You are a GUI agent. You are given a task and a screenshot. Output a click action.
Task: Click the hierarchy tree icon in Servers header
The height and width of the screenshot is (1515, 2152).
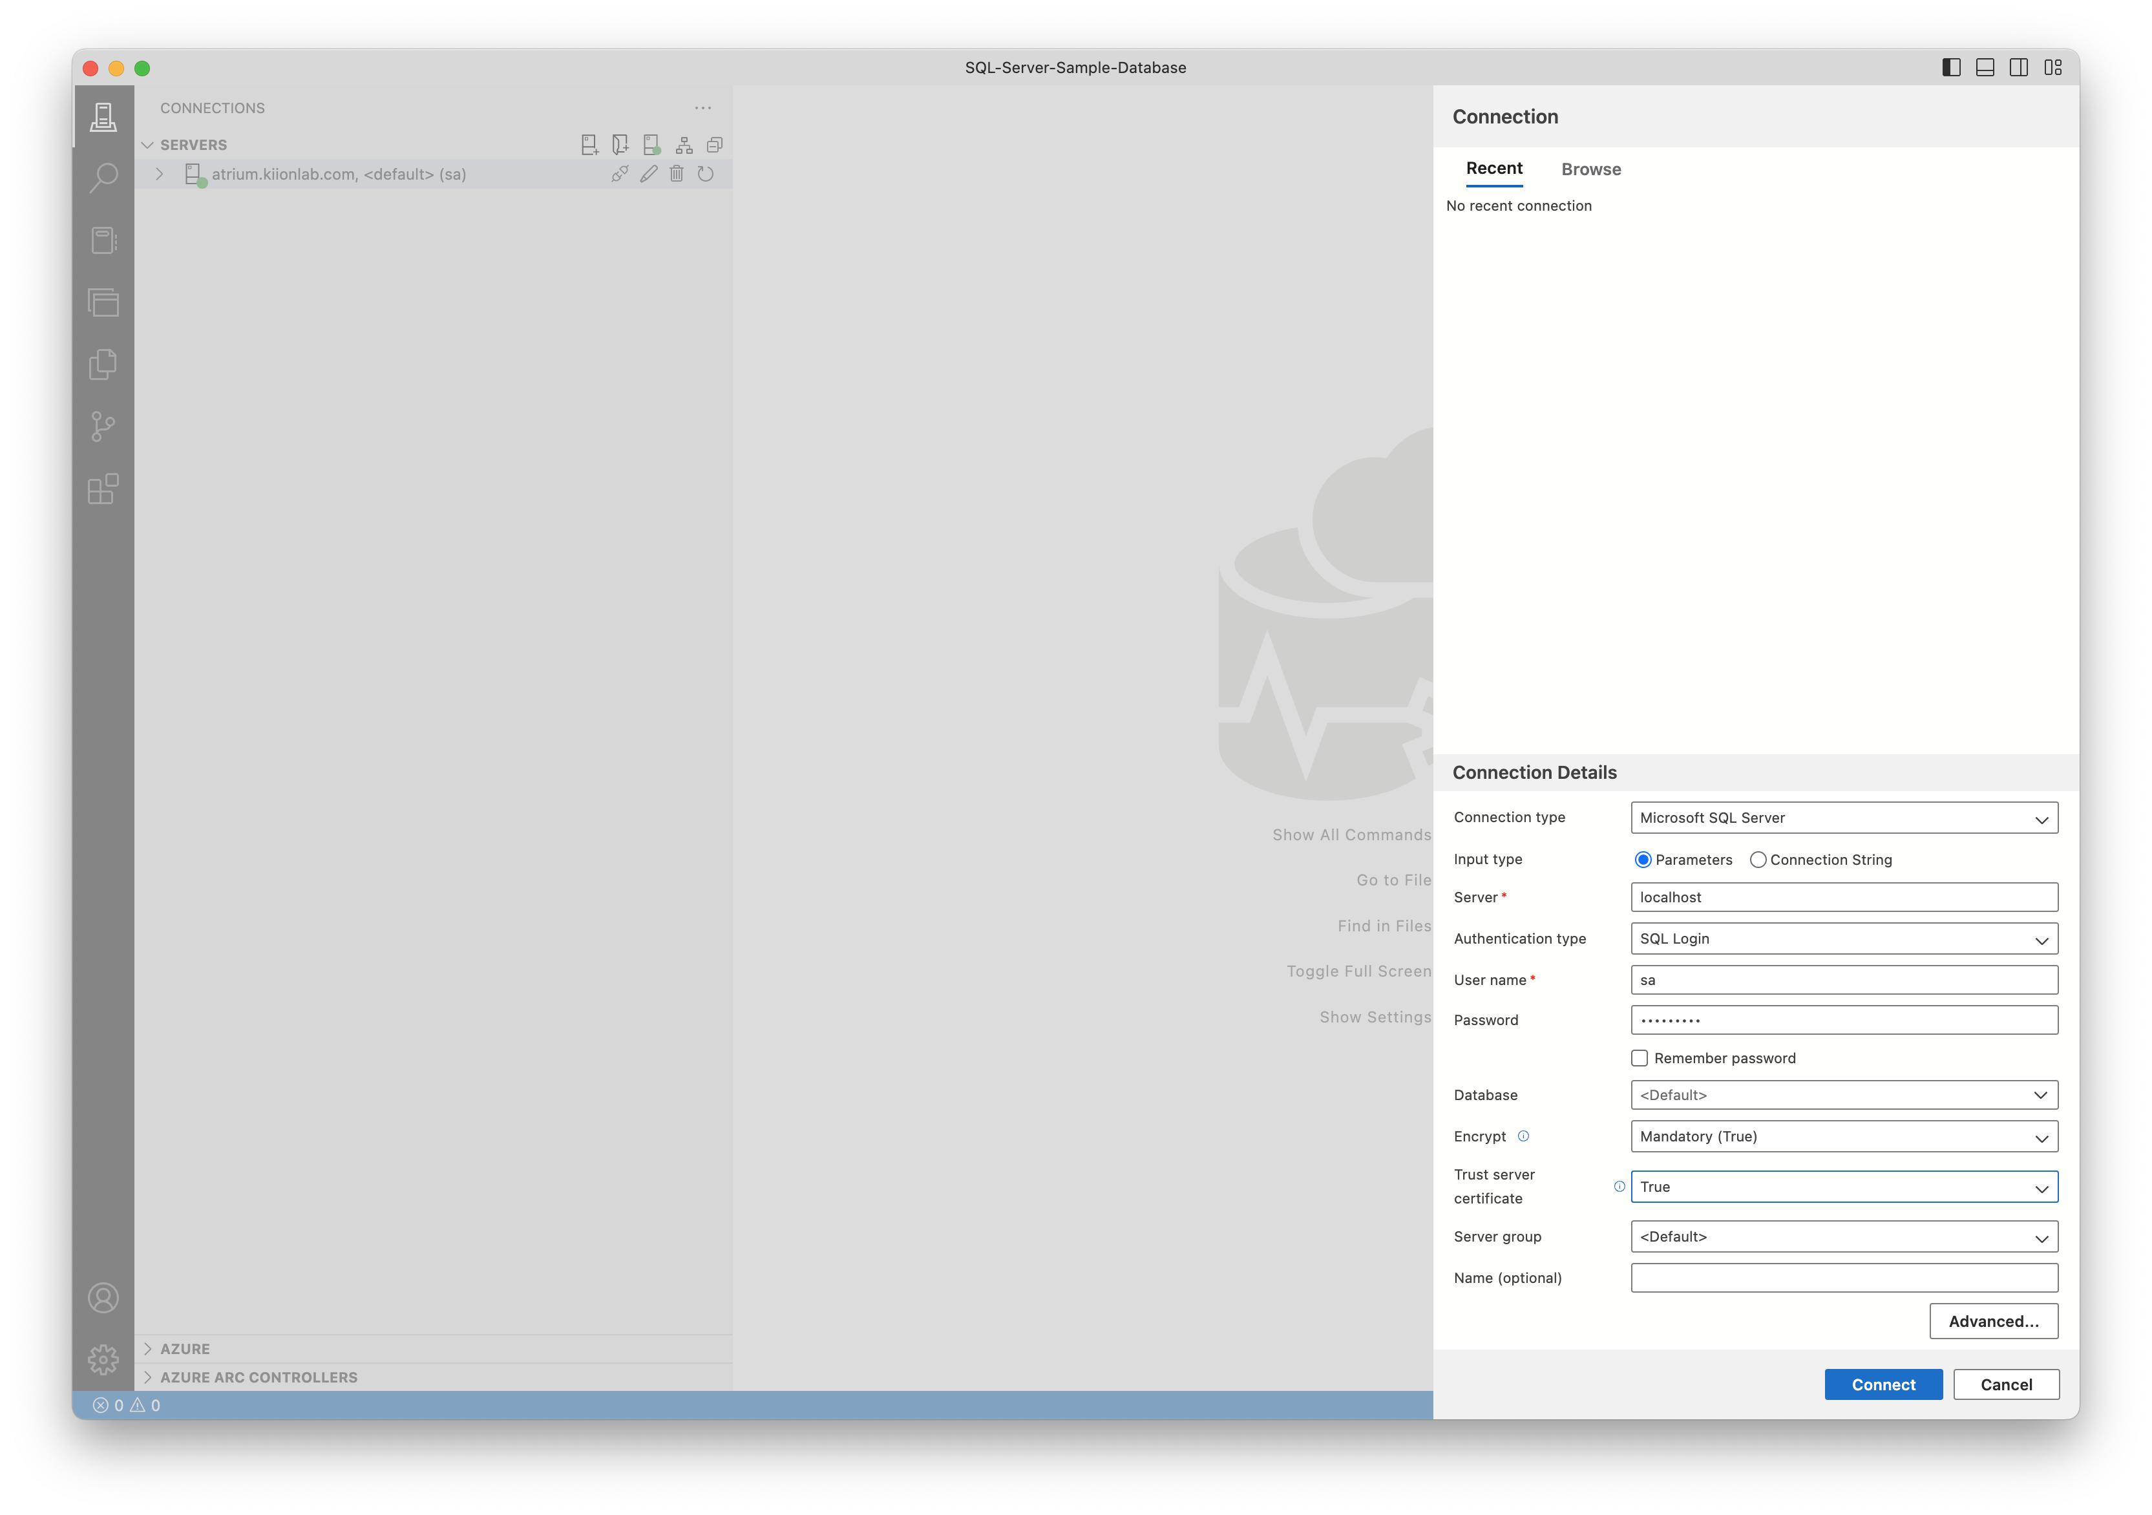683,144
